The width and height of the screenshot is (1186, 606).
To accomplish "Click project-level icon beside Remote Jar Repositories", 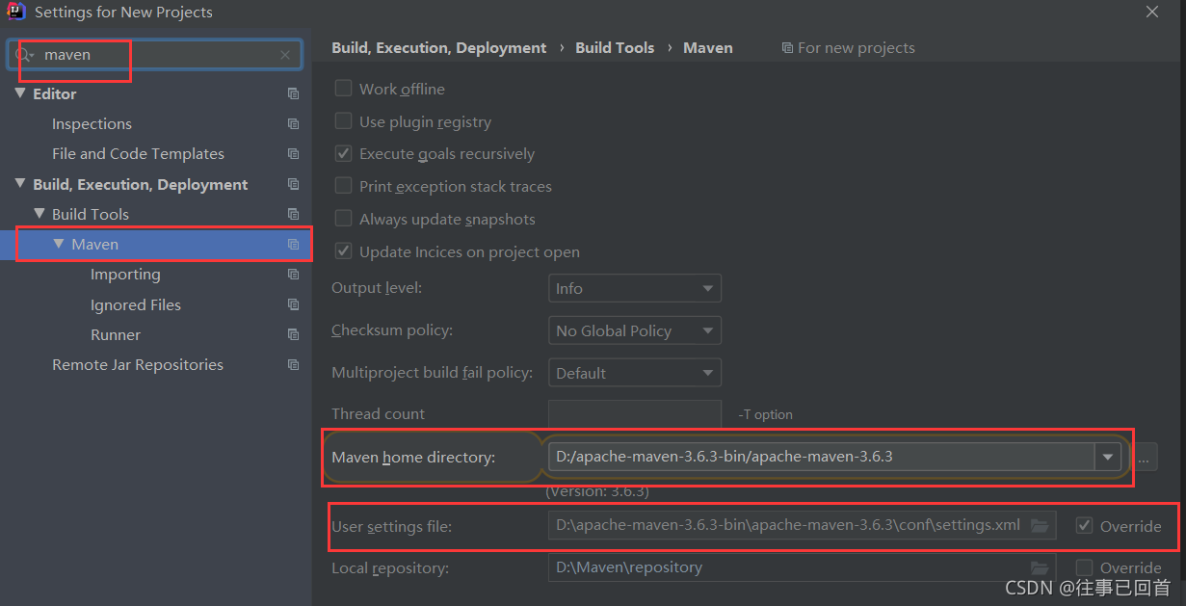I will 293,365.
